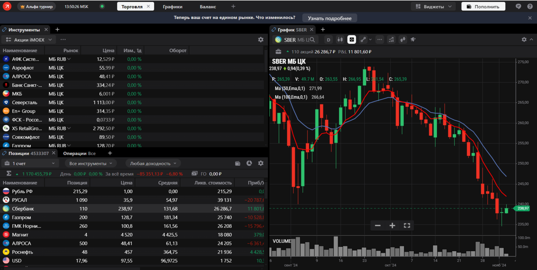Open the pie chart icon in Позиции
537x270 pixels.
(x=249, y=164)
